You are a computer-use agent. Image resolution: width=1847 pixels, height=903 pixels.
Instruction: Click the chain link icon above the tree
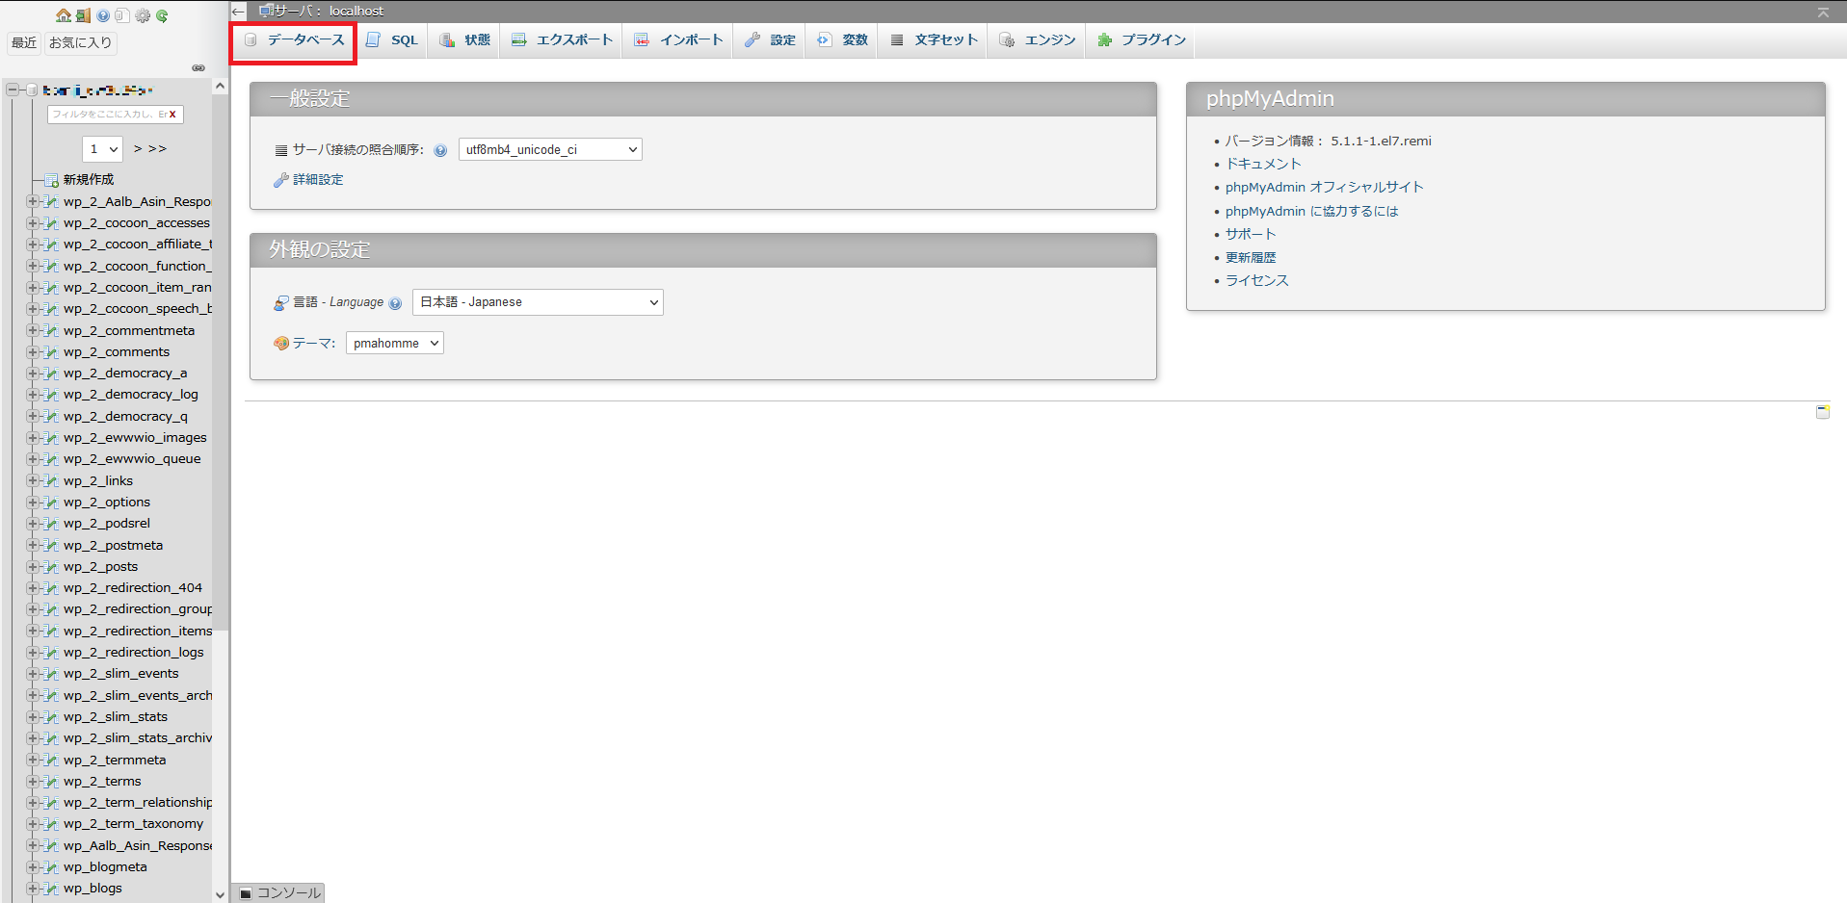198,68
